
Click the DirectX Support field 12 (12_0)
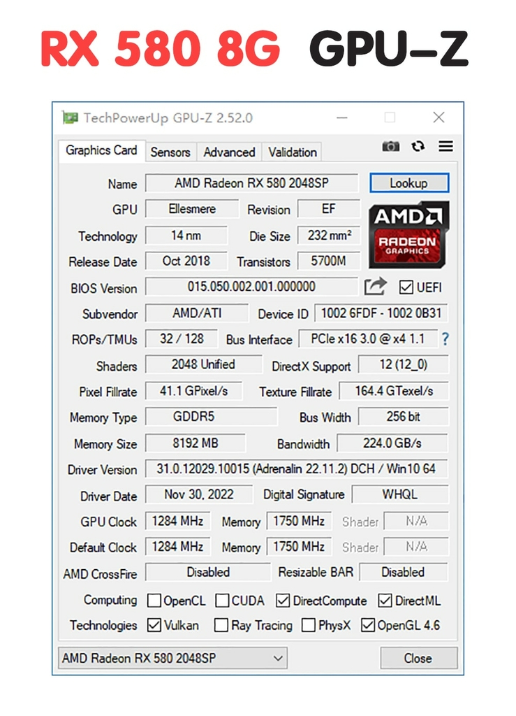click(404, 364)
